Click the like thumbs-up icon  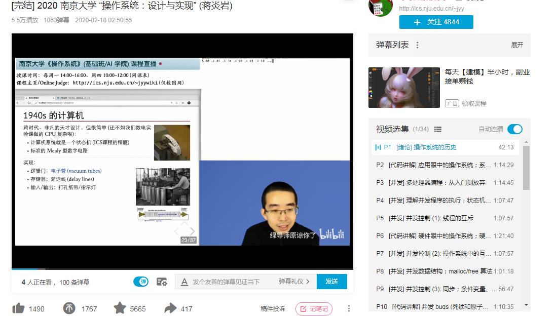coord(18,308)
